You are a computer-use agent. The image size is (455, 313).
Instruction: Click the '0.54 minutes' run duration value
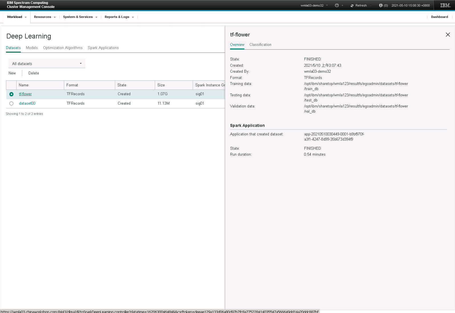click(x=315, y=155)
